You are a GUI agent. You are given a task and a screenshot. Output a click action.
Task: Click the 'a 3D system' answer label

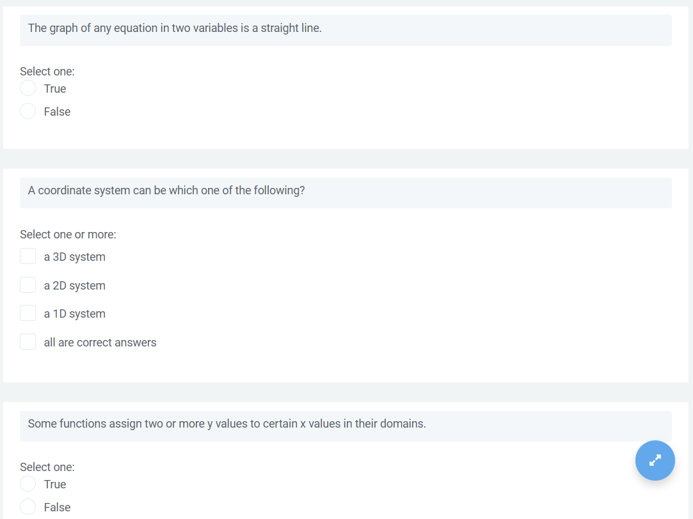coord(74,256)
